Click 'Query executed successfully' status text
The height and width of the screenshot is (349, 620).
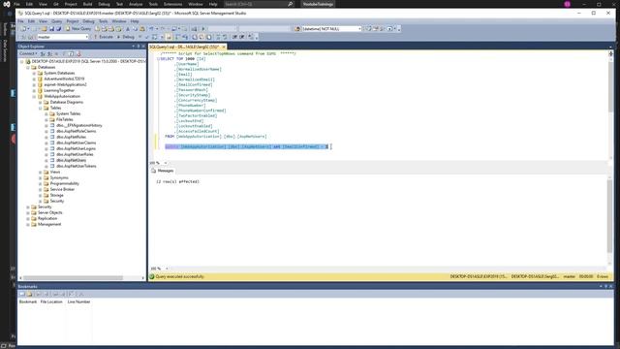180,276
